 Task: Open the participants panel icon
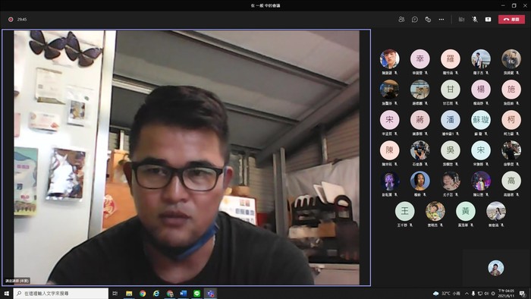[401, 19]
